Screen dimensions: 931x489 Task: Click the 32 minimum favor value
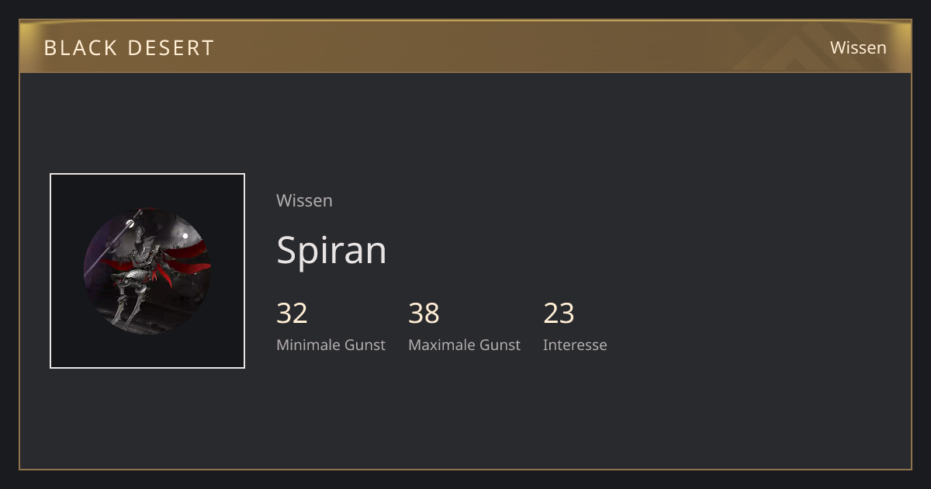click(292, 314)
